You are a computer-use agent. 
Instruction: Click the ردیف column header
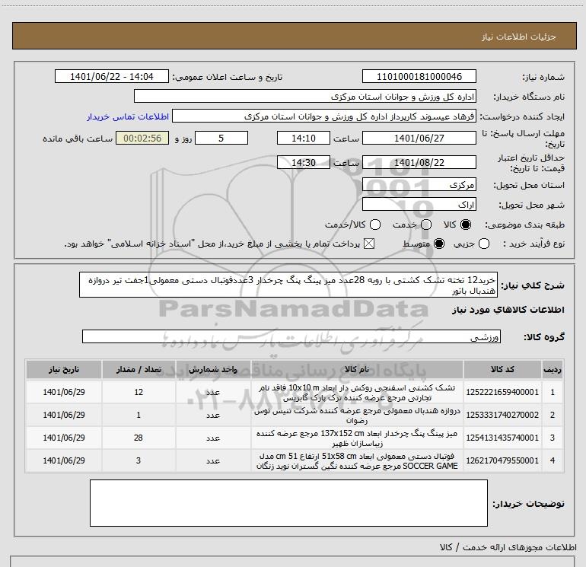[x=553, y=370]
